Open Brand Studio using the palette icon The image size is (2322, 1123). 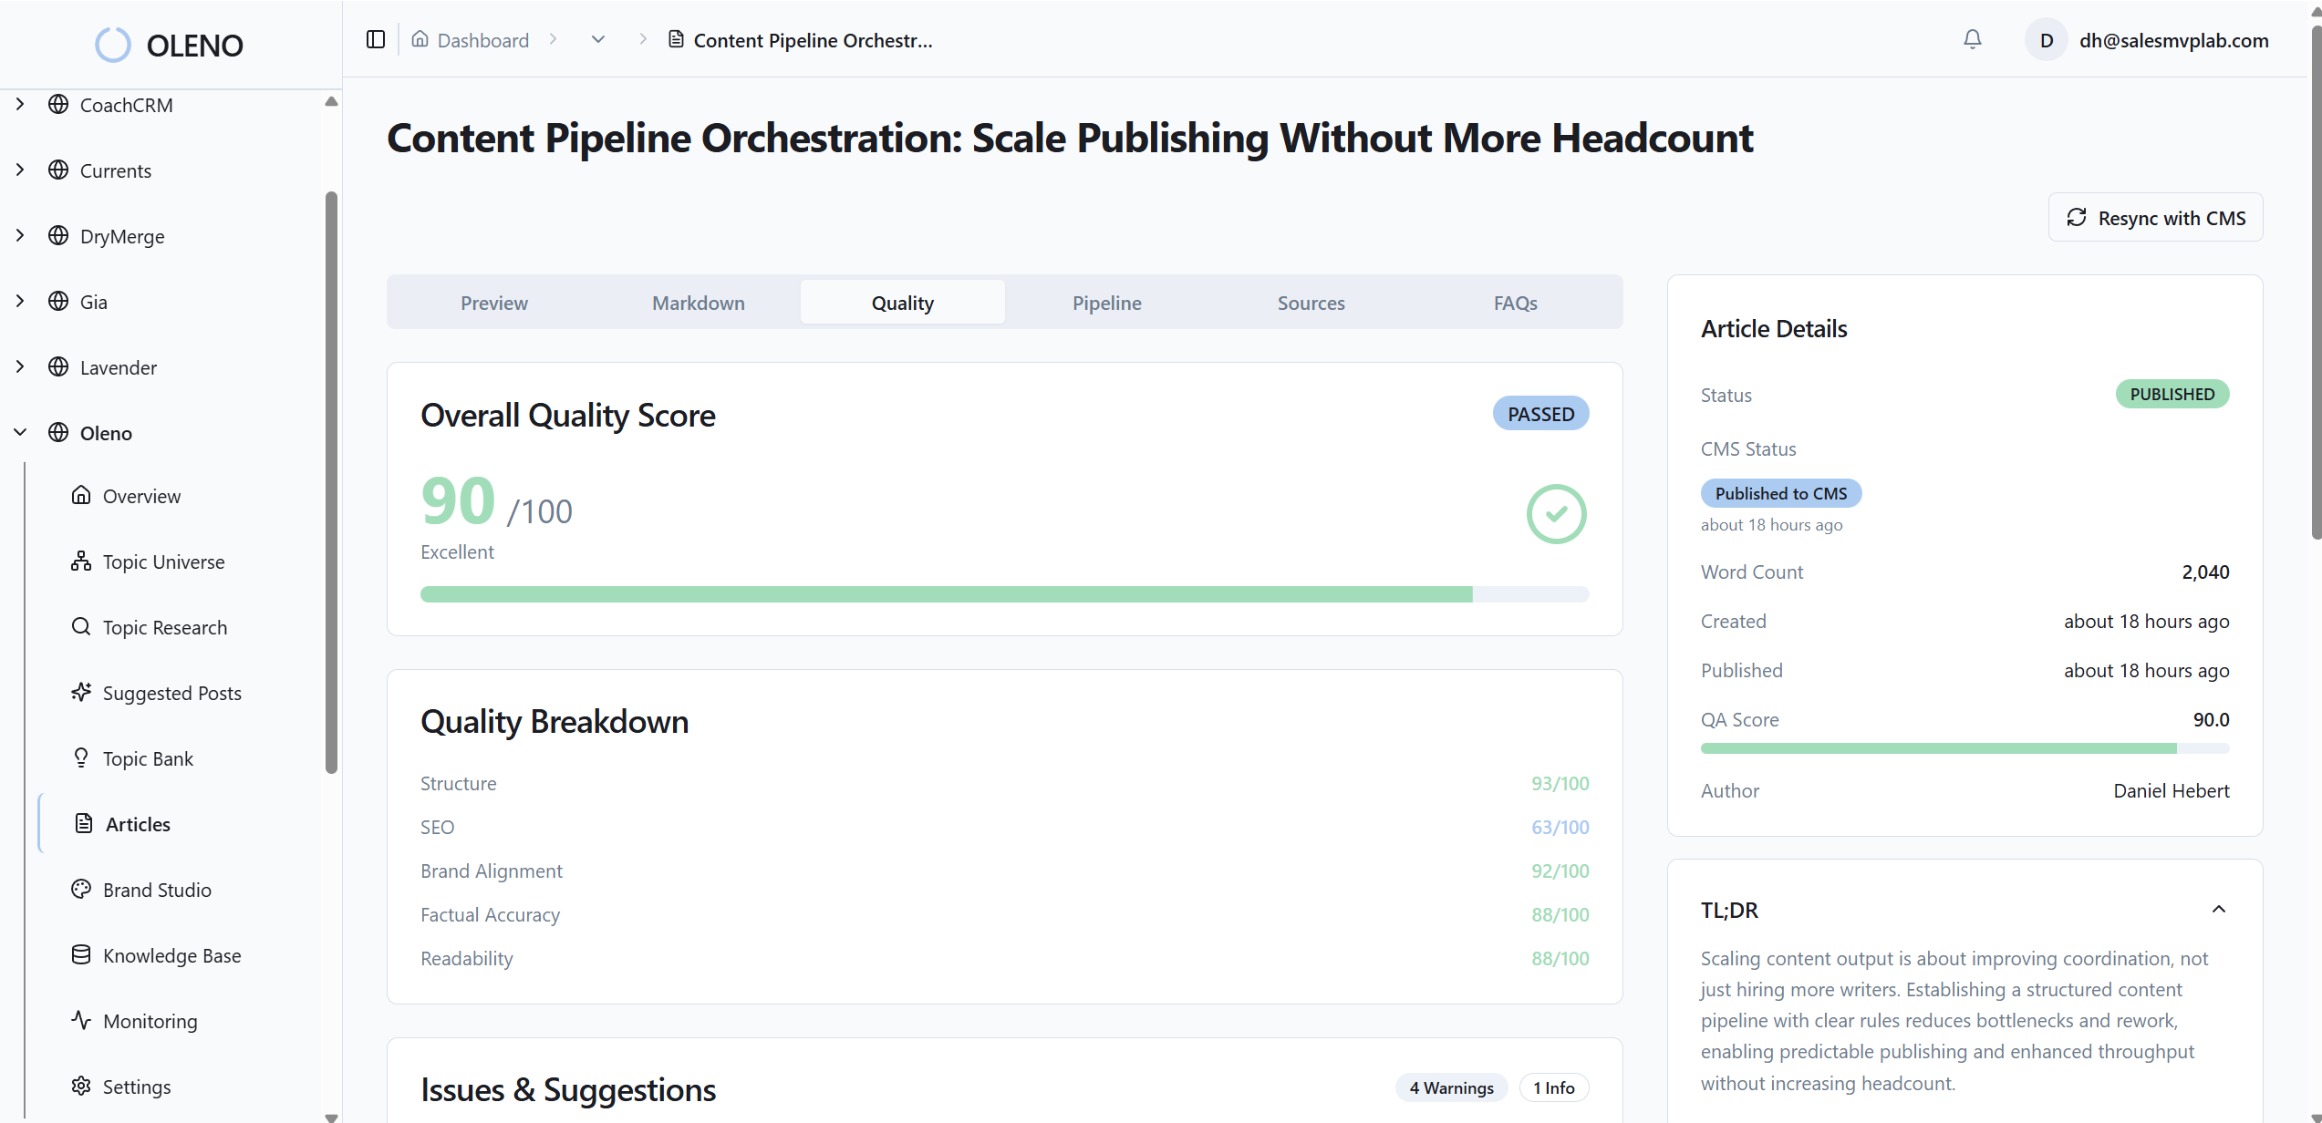pos(80,890)
